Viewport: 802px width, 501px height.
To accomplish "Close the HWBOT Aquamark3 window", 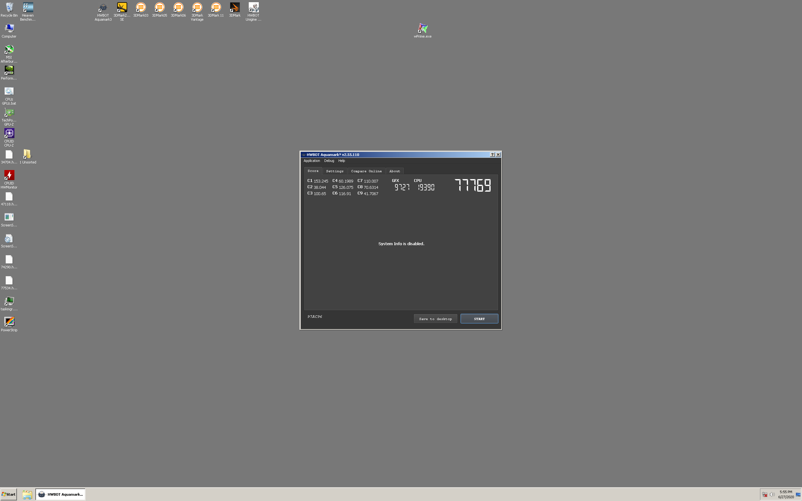I will [x=498, y=155].
